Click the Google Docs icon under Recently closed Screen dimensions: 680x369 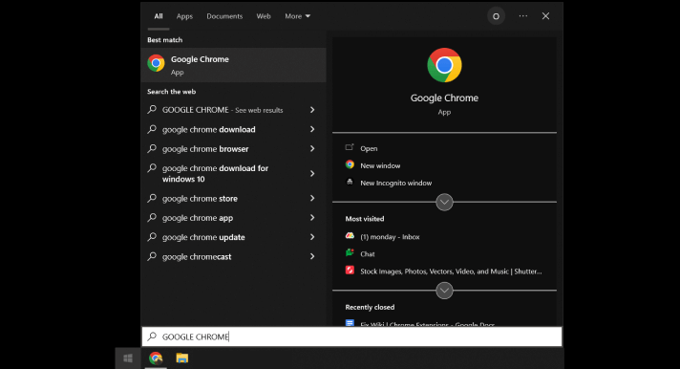click(x=350, y=323)
